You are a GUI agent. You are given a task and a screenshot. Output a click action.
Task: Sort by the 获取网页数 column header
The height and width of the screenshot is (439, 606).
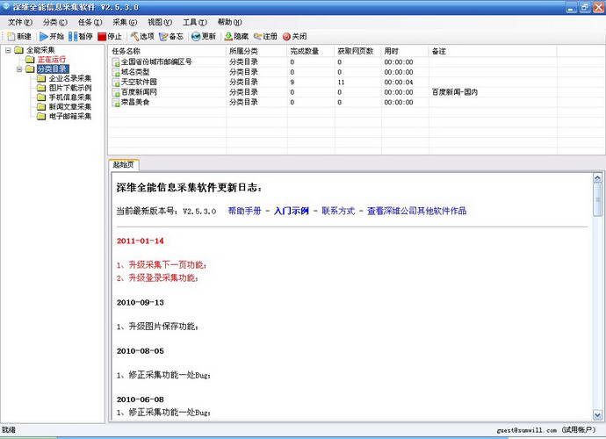click(357, 51)
